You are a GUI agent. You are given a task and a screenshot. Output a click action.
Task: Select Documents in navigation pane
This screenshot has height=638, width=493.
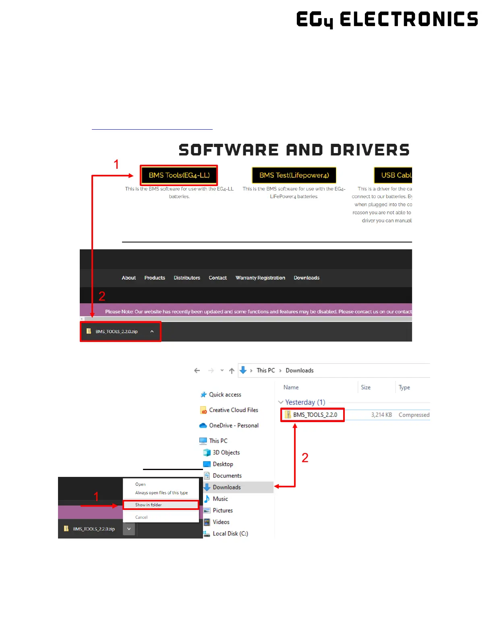coord(227,476)
